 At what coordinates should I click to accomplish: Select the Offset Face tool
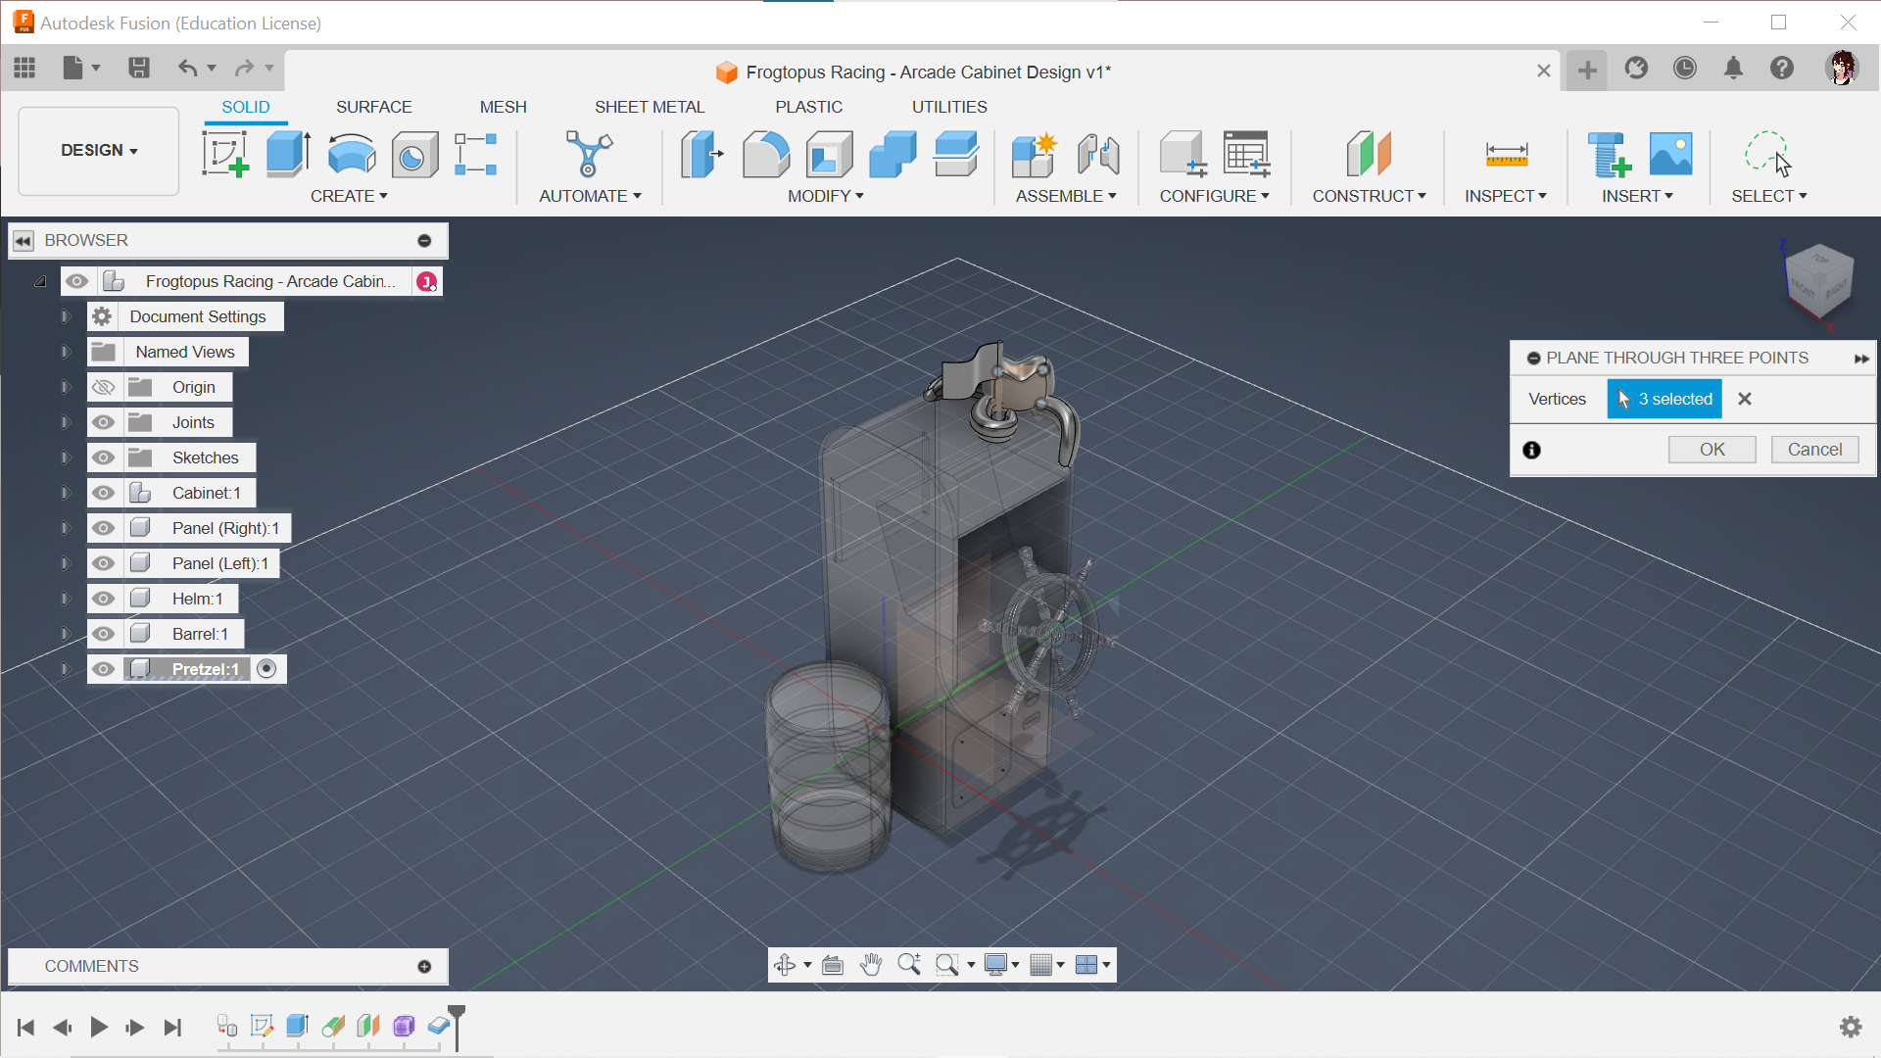tap(956, 154)
